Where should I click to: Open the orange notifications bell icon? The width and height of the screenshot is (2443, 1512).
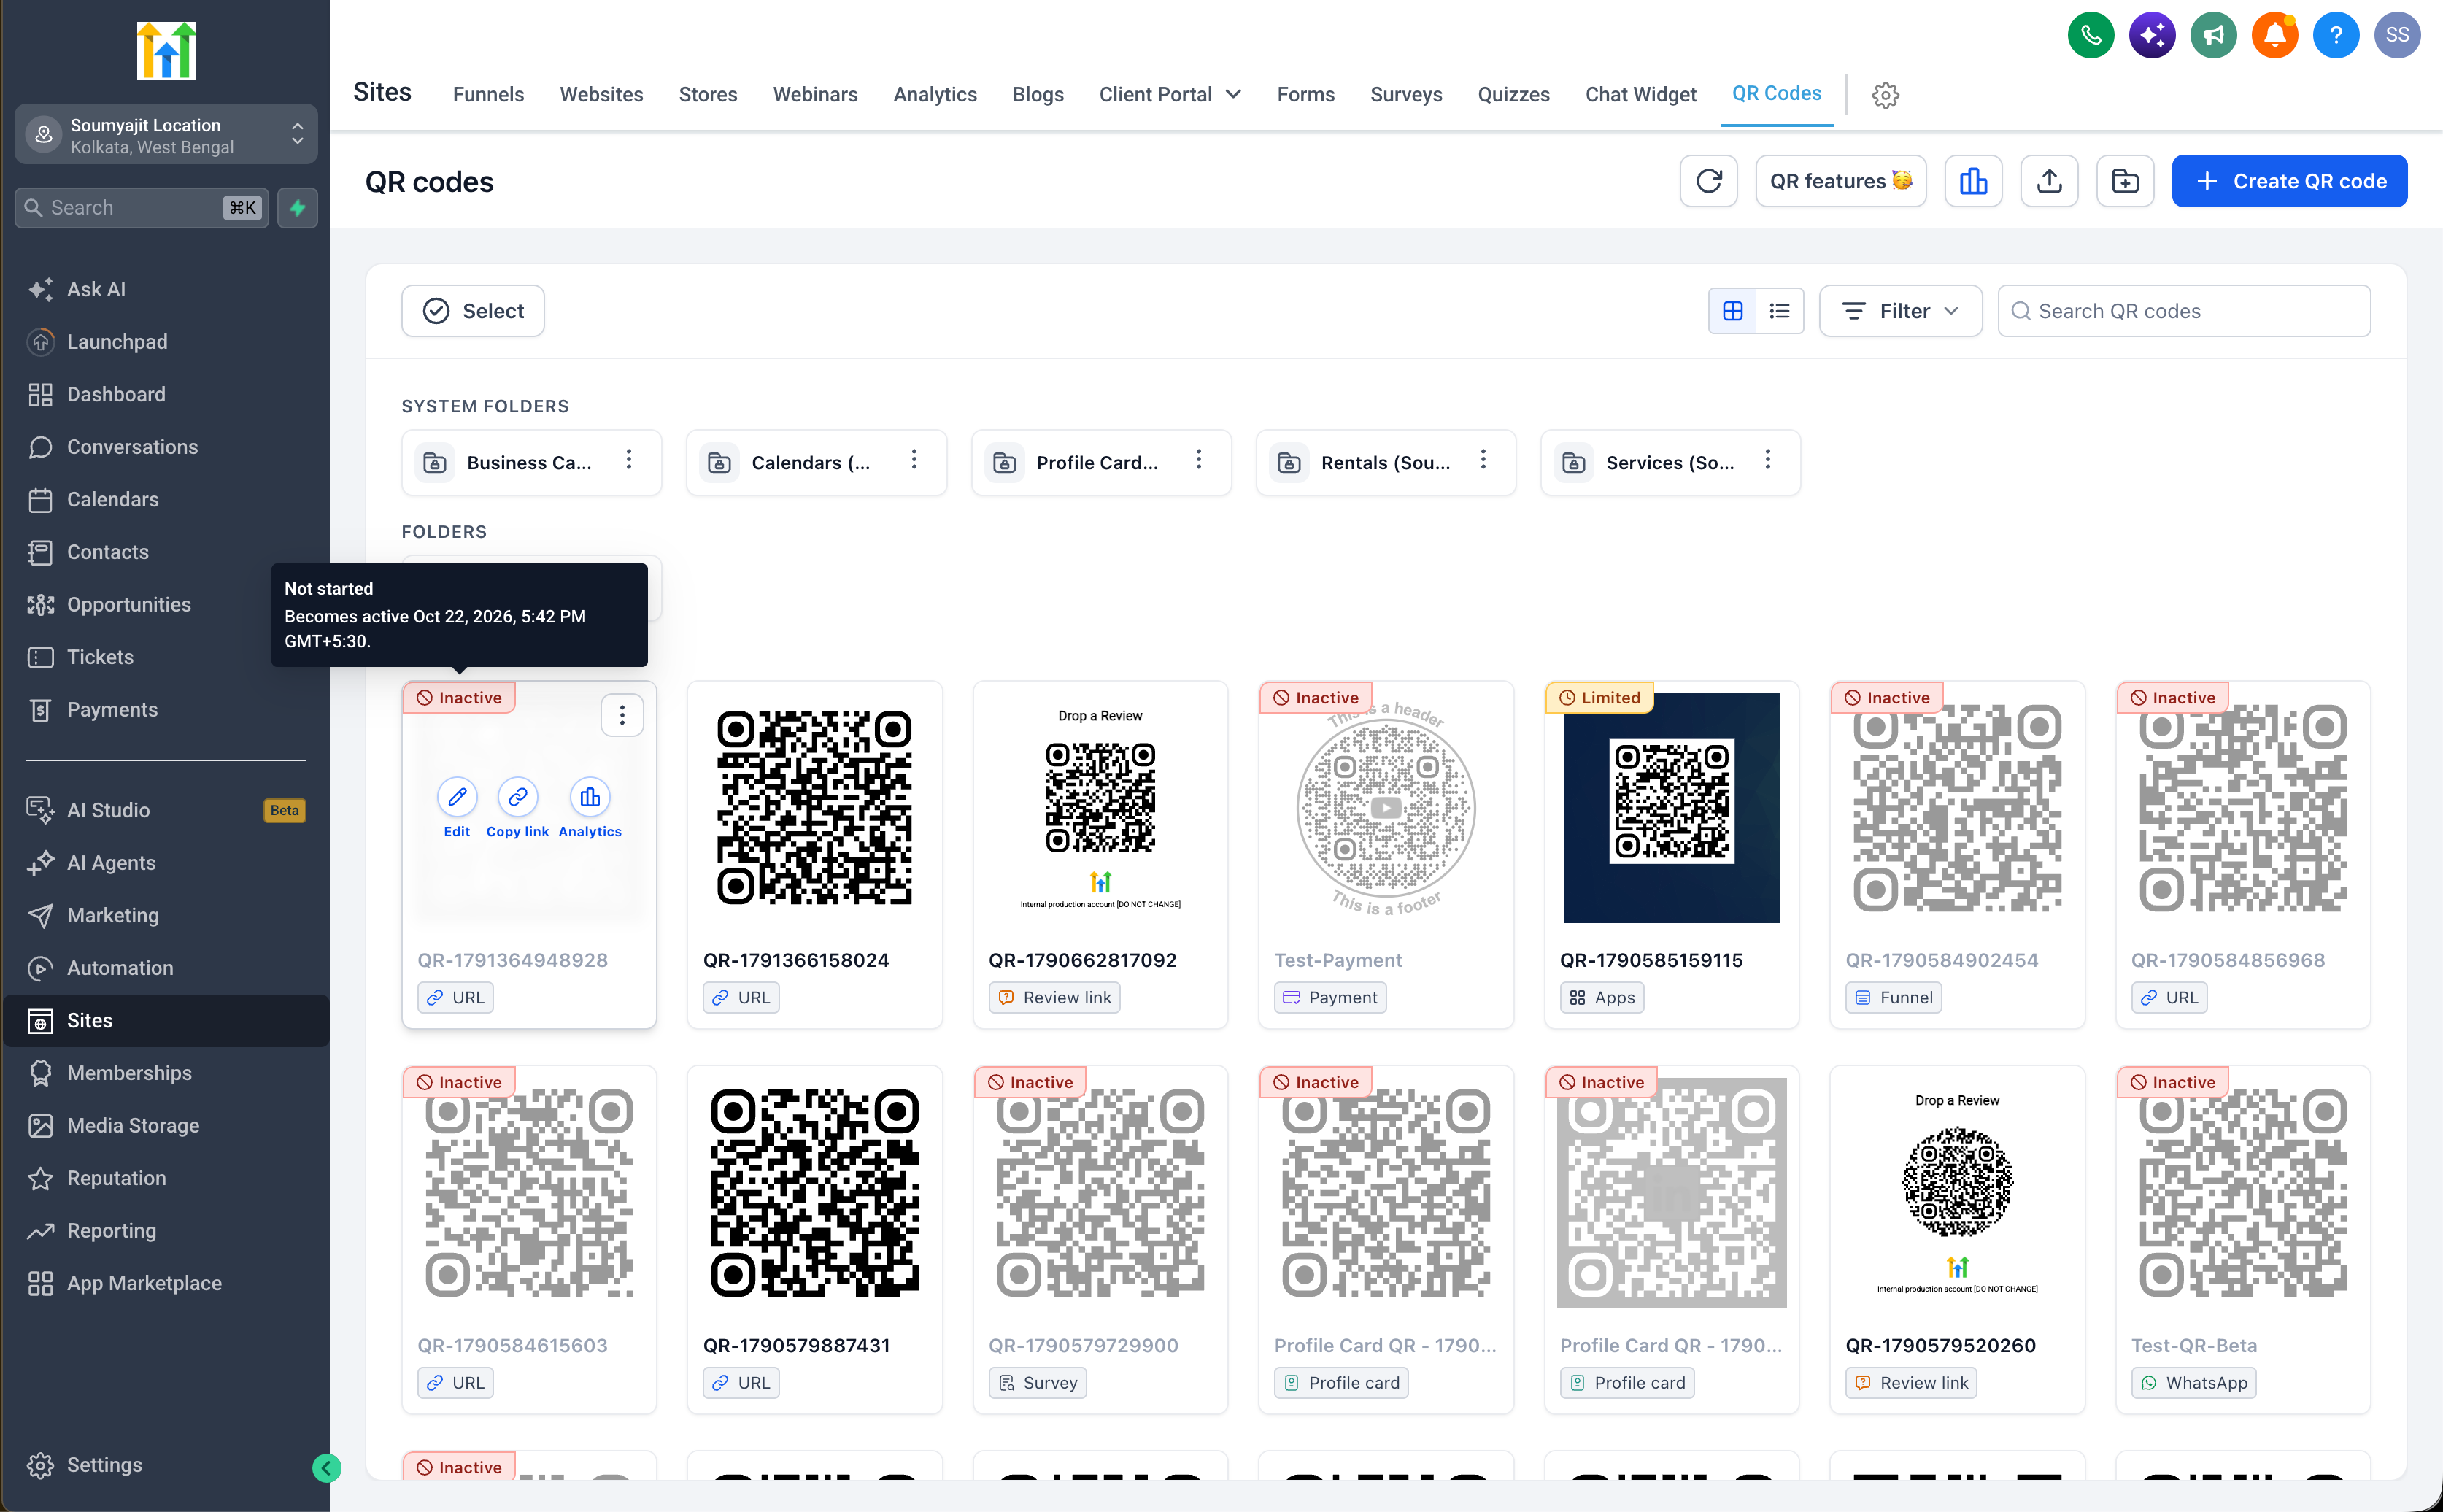click(x=2274, y=35)
